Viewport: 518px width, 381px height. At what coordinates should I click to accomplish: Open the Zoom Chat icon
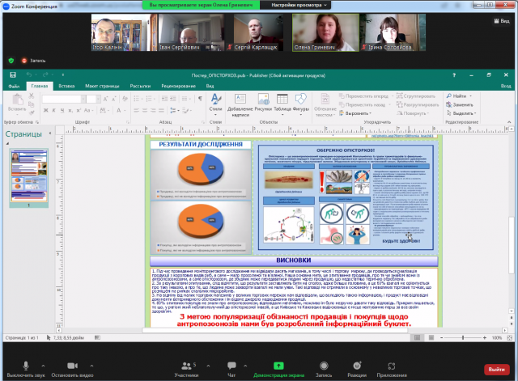(x=231, y=364)
